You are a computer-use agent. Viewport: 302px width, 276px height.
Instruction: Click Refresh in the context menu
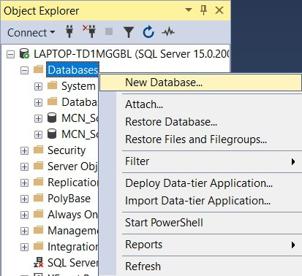200,267
